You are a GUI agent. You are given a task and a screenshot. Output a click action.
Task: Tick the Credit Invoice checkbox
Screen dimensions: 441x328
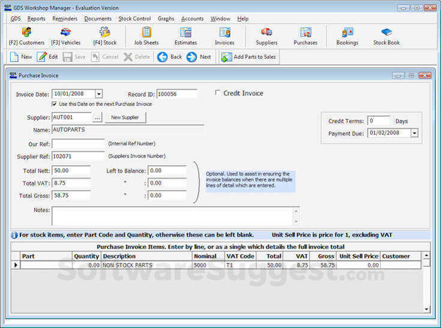click(218, 93)
